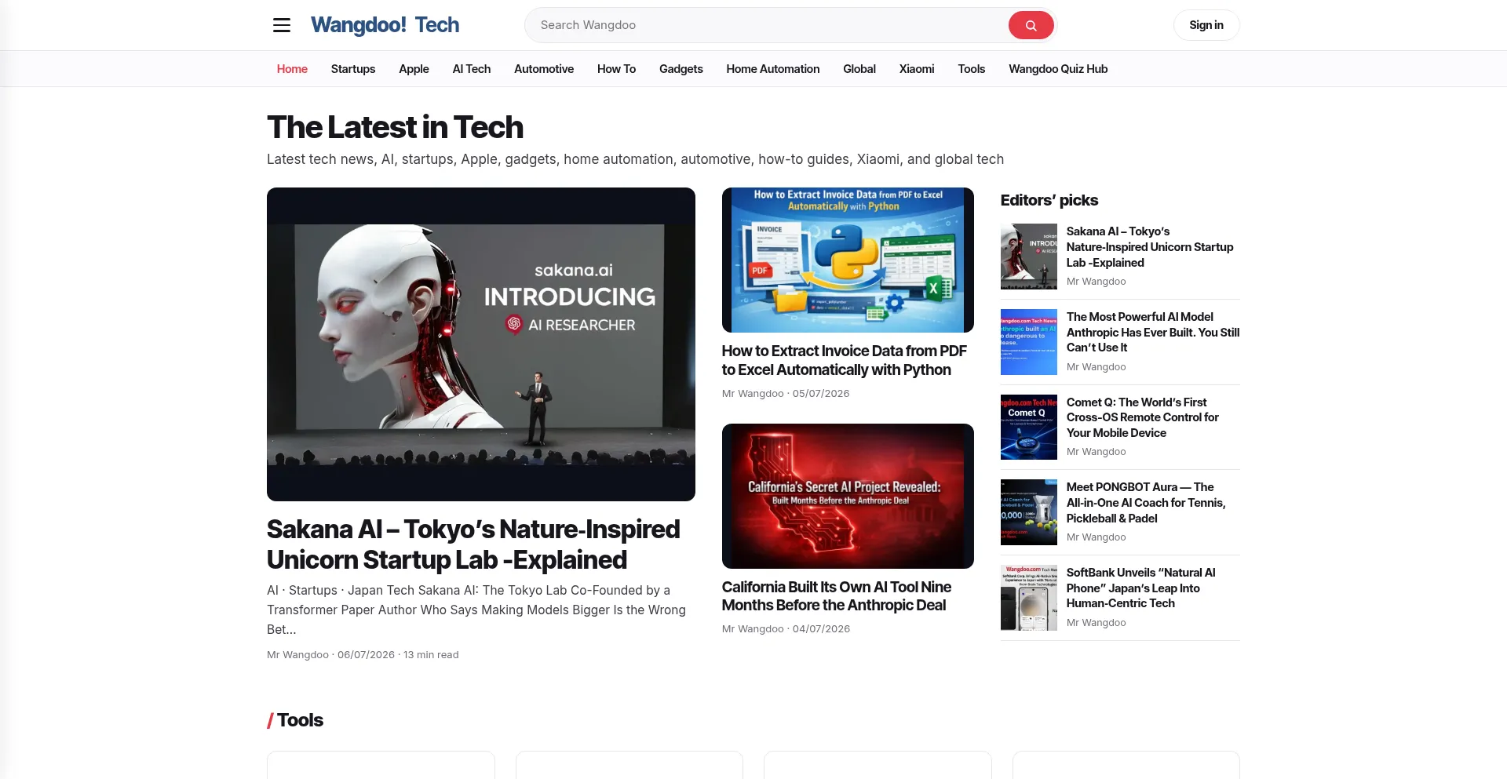
Task: Click Tools in the navigation bar
Action: [x=972, y=69]
